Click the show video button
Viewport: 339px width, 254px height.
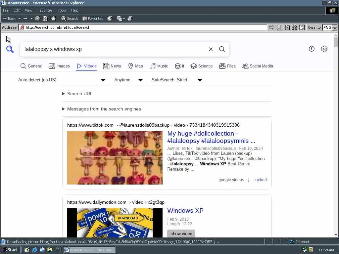(181, 234)
